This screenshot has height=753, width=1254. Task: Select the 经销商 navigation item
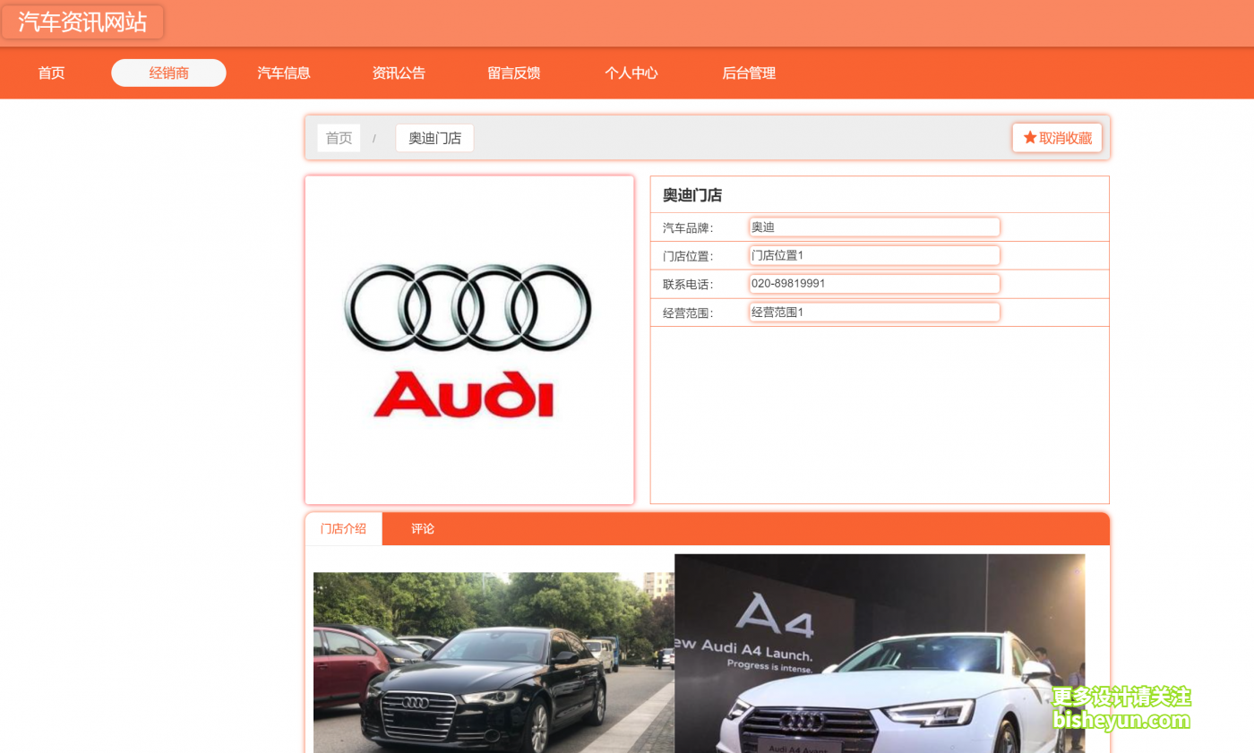pos(168,73)
